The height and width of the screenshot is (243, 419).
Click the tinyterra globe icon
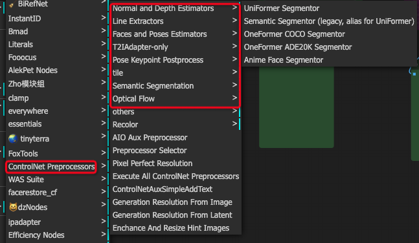click(13, 139)
